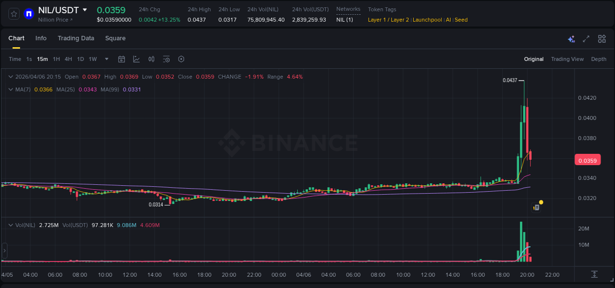Screen dimensions: 615x288
Task: Collapse the Vol(NIL) legend chevron
Action: tap(10, 225)
